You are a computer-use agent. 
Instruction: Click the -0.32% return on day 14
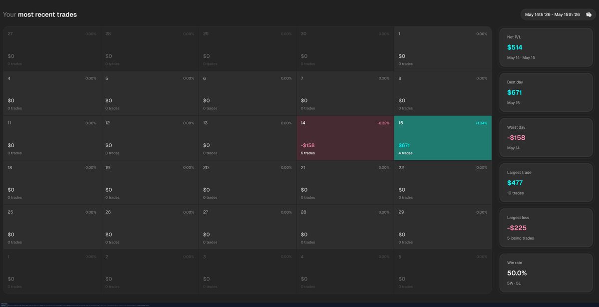pyautogui.click(x=383, y=123)
